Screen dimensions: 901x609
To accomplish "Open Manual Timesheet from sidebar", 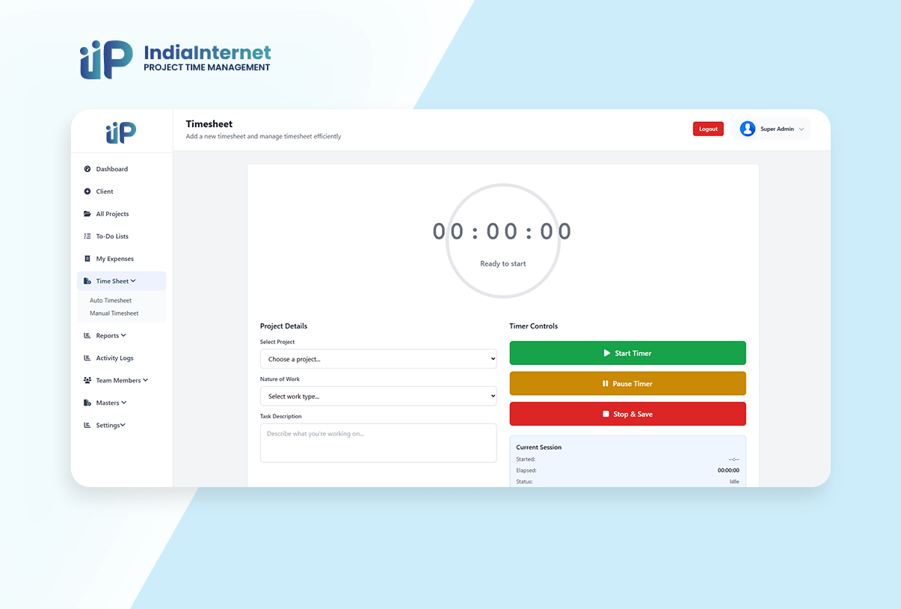I will tap(114, 313).
